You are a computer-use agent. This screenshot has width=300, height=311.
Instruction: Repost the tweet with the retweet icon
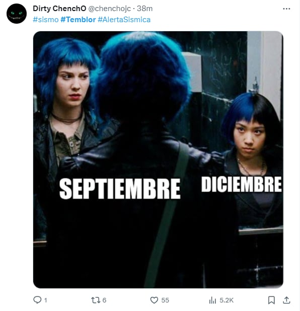click(95, 300)
